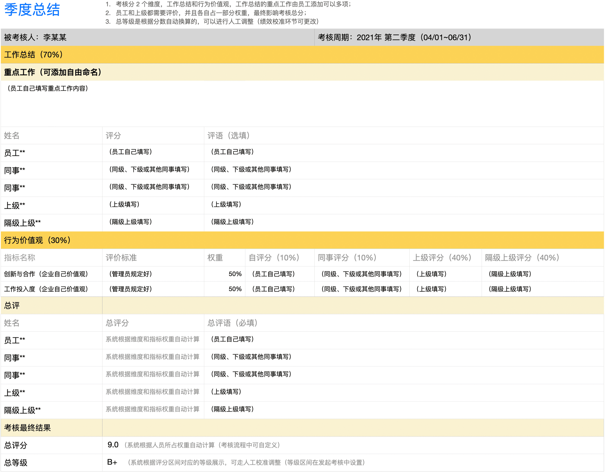
Task: Select the 评分 column header
Action: [x=153, y=135]
